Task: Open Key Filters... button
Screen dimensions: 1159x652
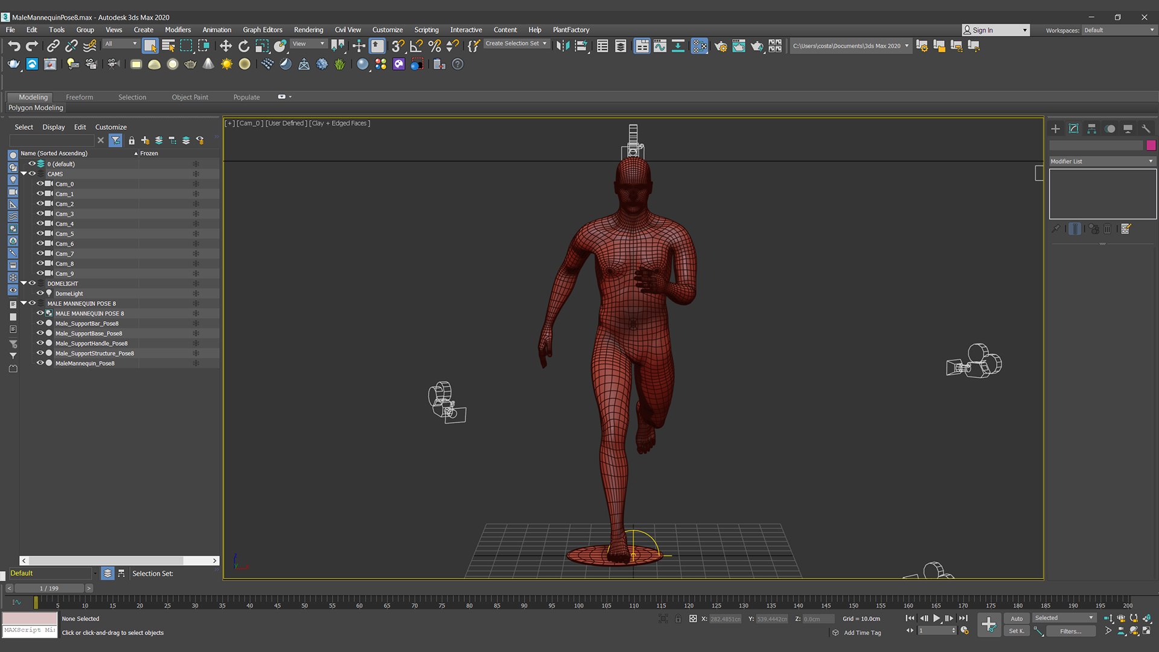Action: tap(1071, 631)
